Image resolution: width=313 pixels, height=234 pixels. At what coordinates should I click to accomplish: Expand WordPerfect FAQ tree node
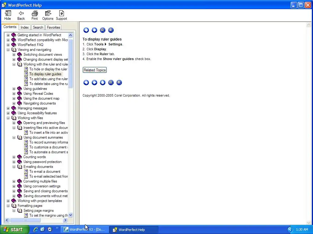8,45
